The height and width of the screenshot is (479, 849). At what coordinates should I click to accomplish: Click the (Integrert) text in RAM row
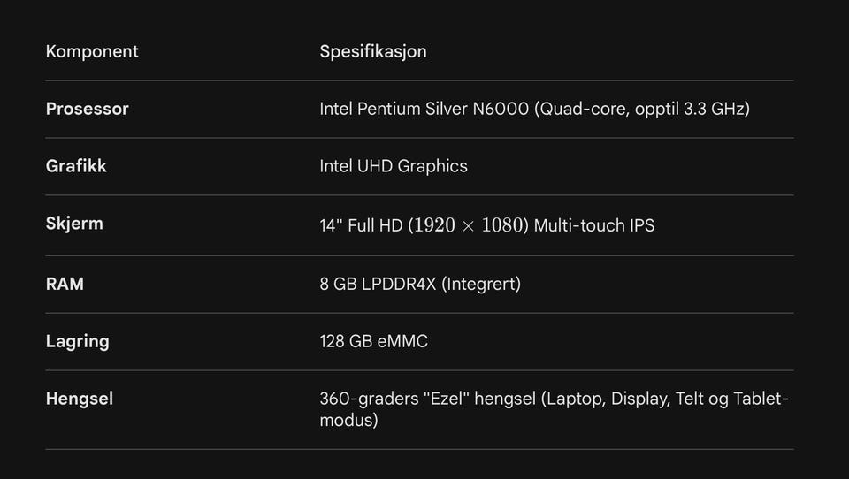(481, 285)
